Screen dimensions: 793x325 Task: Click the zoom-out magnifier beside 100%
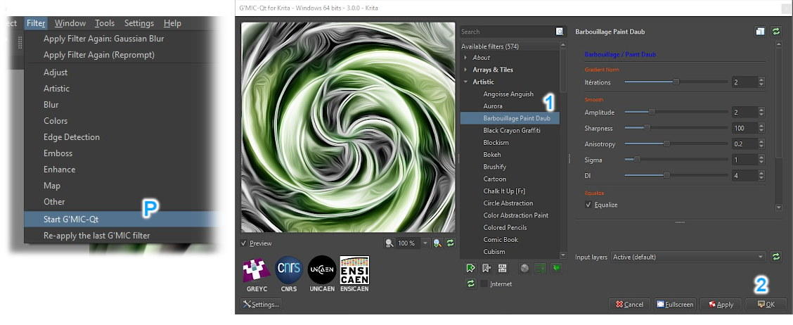pyautogui.click(x=389, y=243)
